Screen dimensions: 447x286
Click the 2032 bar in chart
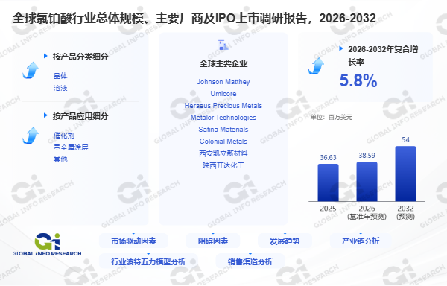point(406,174)
